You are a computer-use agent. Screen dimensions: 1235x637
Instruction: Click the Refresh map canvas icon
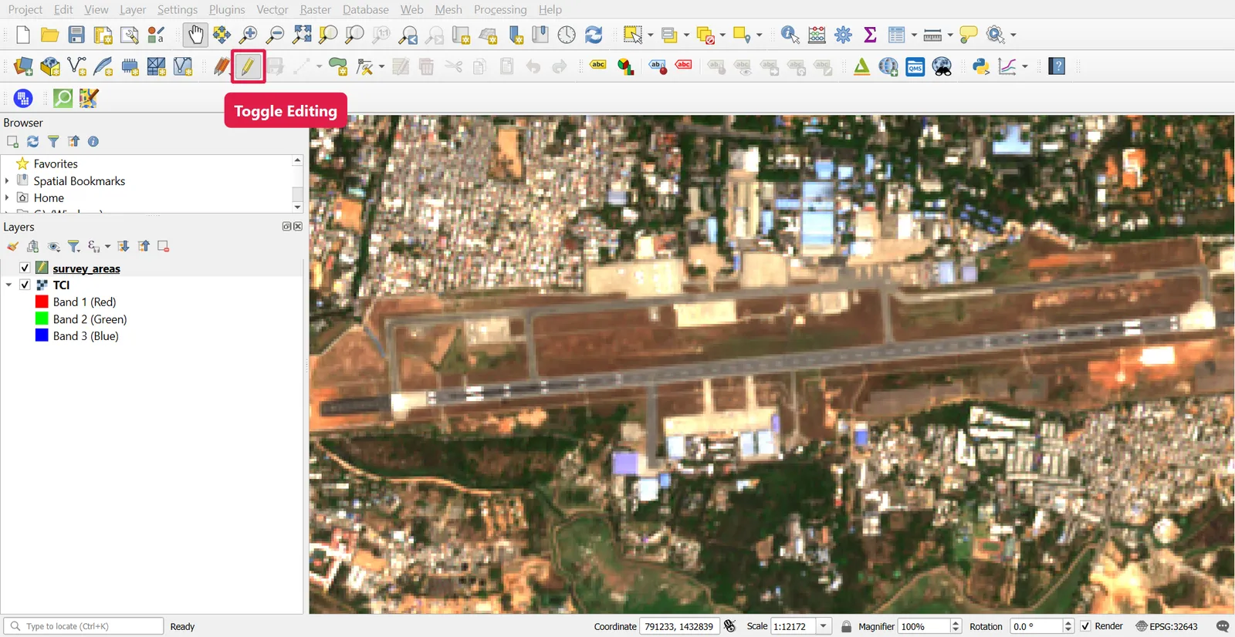[594, 35]
